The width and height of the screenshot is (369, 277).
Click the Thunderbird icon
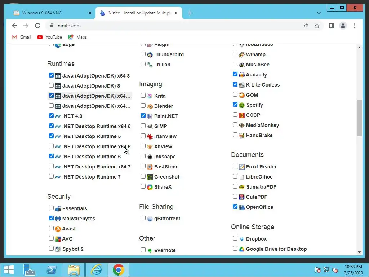coord(150,55)
